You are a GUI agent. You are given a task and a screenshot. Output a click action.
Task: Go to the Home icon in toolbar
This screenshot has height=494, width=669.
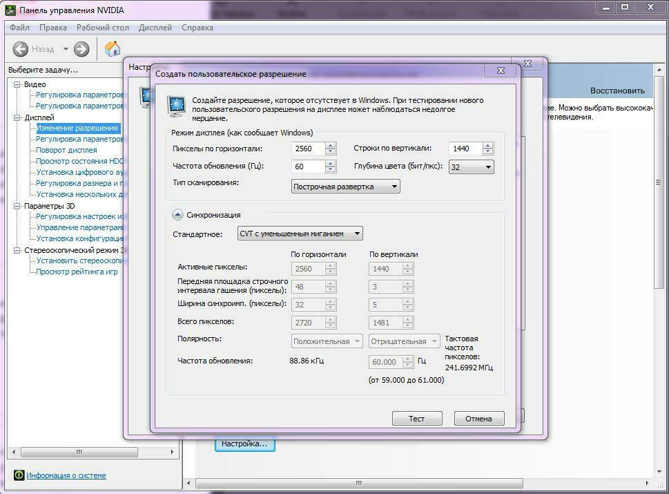[113, 48]
